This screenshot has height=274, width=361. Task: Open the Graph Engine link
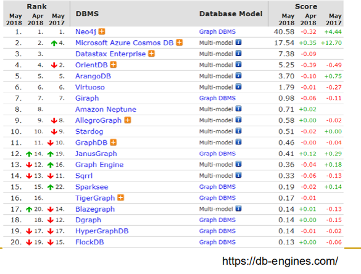(99, 165)
